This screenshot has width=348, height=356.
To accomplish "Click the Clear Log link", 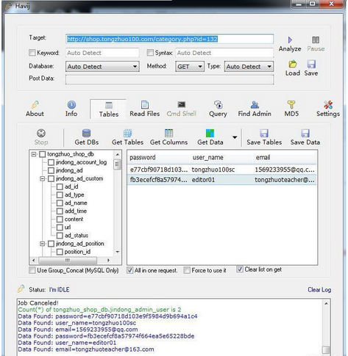I will 319,290.
